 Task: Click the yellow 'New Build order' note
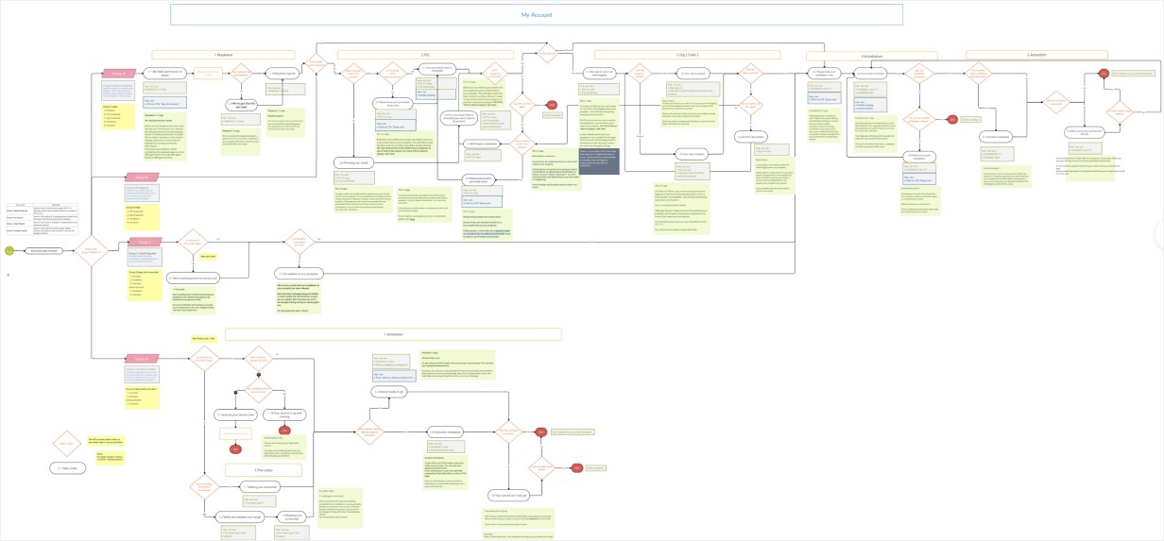click(204, 338)
